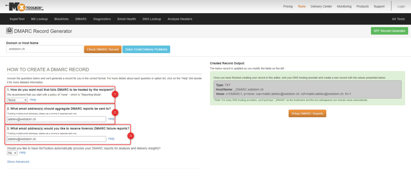The height and width of the screenshot is (176, 411).
Task: Open Help link beside aggregate reports field
Action: click(111, 119)
